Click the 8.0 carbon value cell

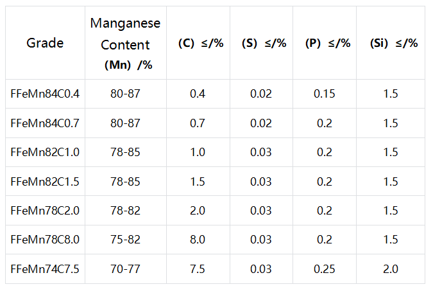pyautogui.click(x=198, y=240)
